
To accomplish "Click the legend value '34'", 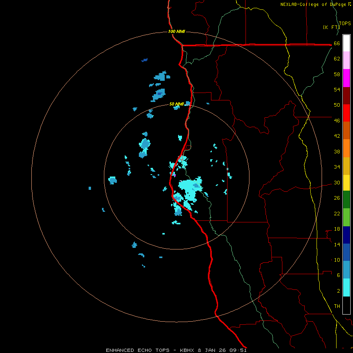I will pyautogui.click(x=337, y=167).
